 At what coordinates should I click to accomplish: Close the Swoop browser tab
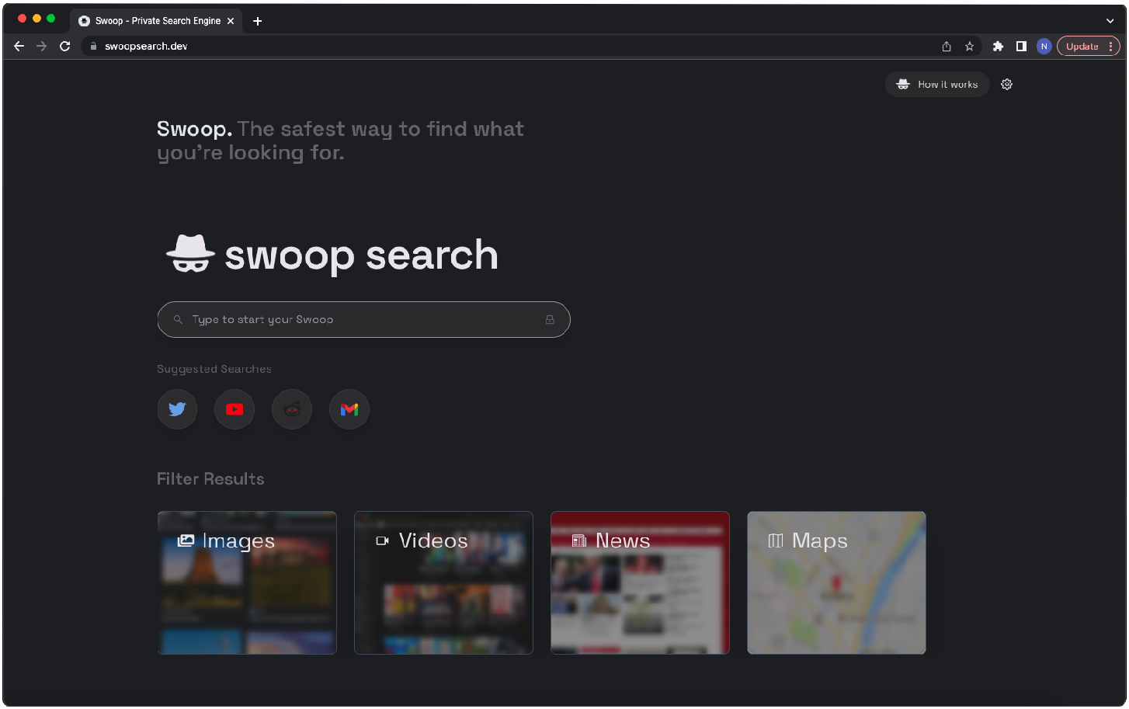tap(231, 21)
